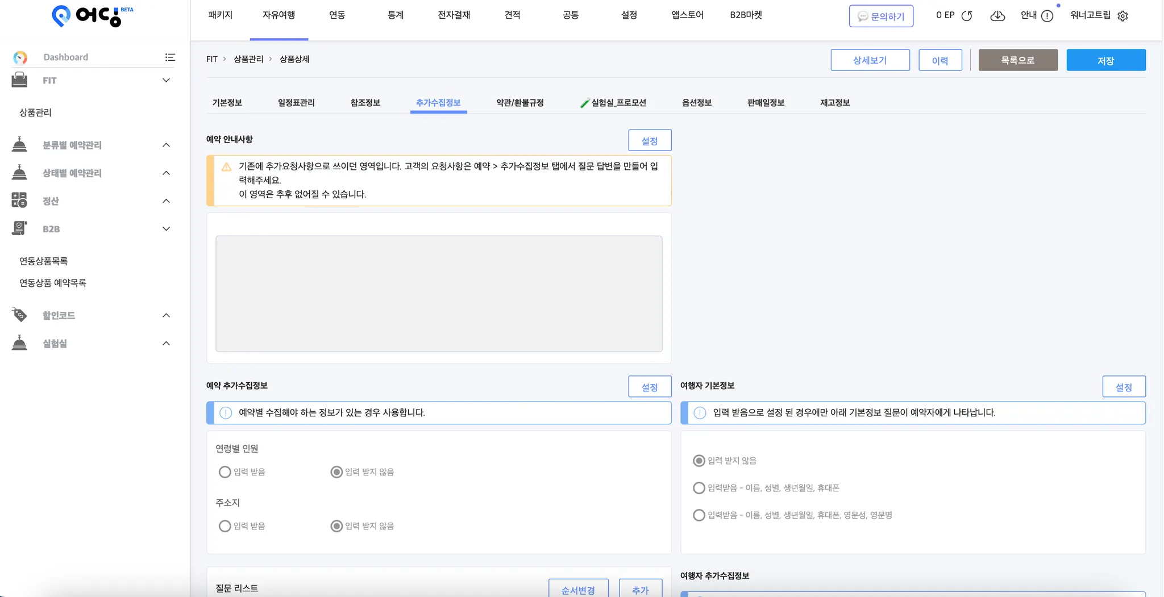1164x597 pixels.
Task: Click the 어디 BETA logo
Action: (93, 16)
